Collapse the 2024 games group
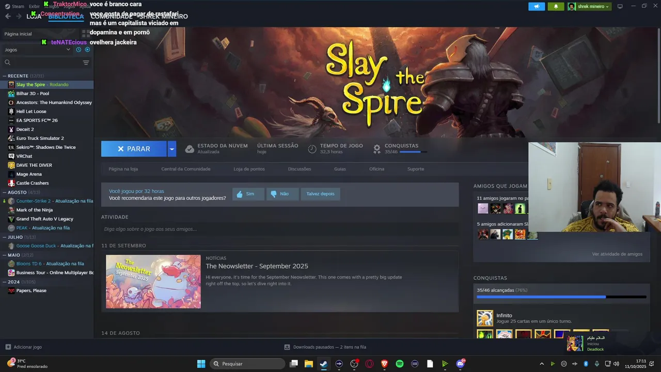Image resolution: width=661 pixels, height=372 pixels. tap(5, 282)
